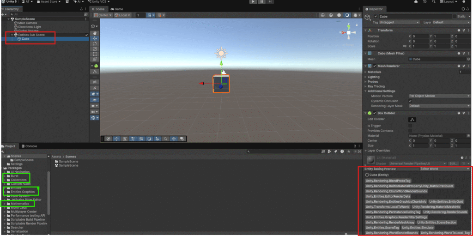This screenshot has width=473, height=236.
Task: Click the Position Y input field
Action: point(441,36)
